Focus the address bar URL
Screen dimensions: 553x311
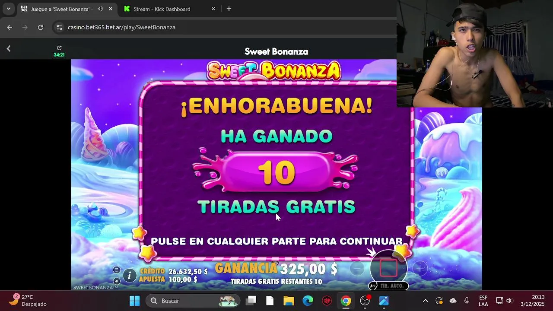click(121, 27)
